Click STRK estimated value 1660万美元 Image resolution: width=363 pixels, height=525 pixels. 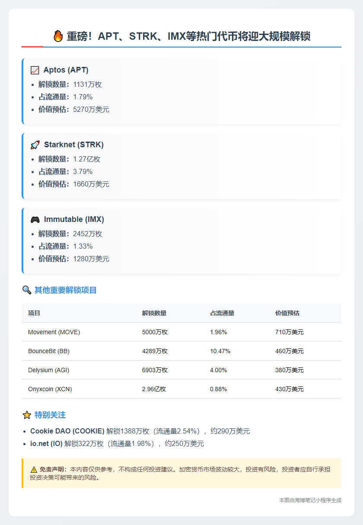pyautogui.click(x=91, y=184)
